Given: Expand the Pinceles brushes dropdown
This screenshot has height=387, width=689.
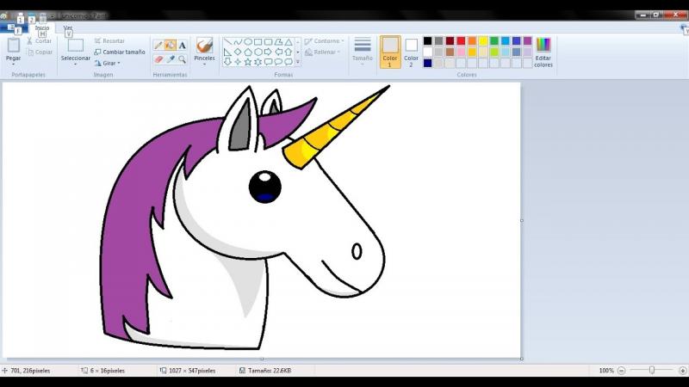Looking at the screenshot, I should tap(204, 64).
